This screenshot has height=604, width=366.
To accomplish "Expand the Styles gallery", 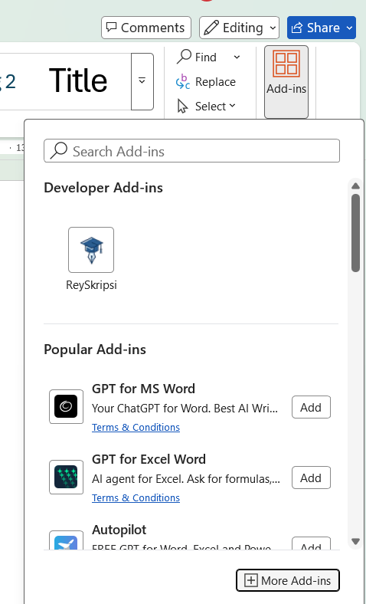I will (x=142, y=81).
